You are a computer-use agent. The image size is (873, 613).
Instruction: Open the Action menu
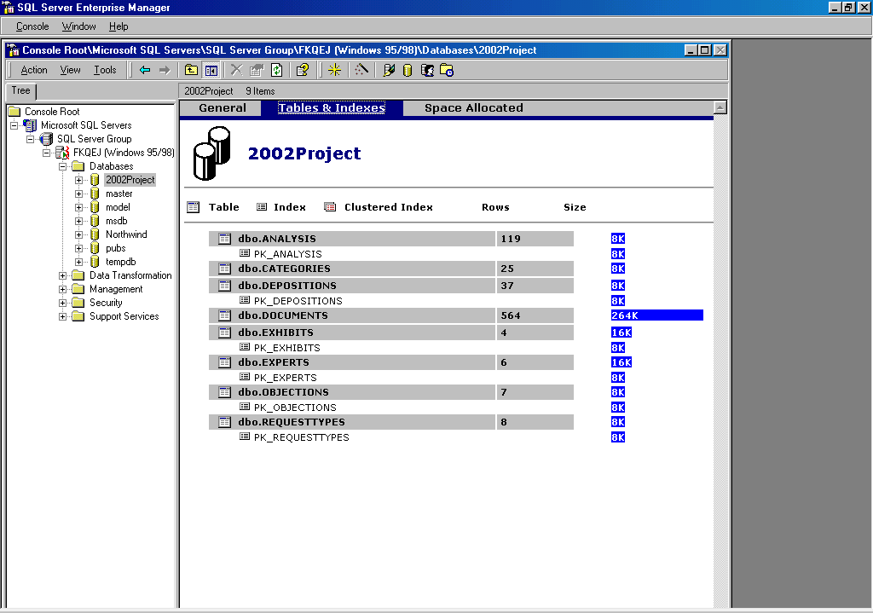(x=34, y=70)
